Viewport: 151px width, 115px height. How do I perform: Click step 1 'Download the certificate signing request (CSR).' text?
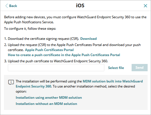pyautogui.click(x=43, y=39)
